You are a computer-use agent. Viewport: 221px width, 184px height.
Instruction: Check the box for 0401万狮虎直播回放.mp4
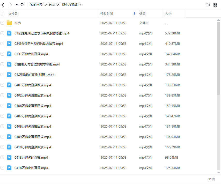point(2,85)
